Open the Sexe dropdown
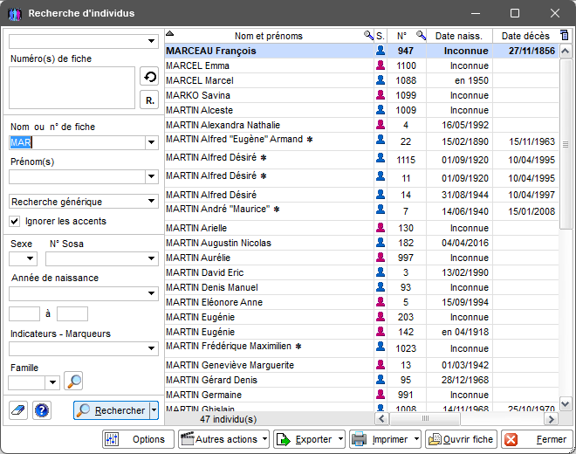Image resolution: width=576 pixels, height=454 pixels. [x=23, y=258]
